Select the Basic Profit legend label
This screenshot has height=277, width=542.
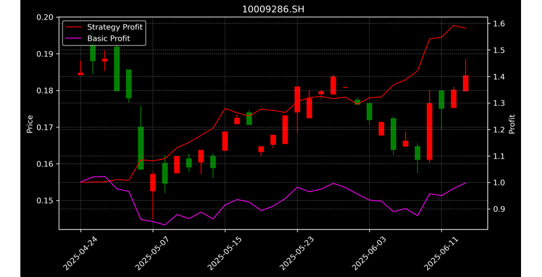(x=109, y=38)
